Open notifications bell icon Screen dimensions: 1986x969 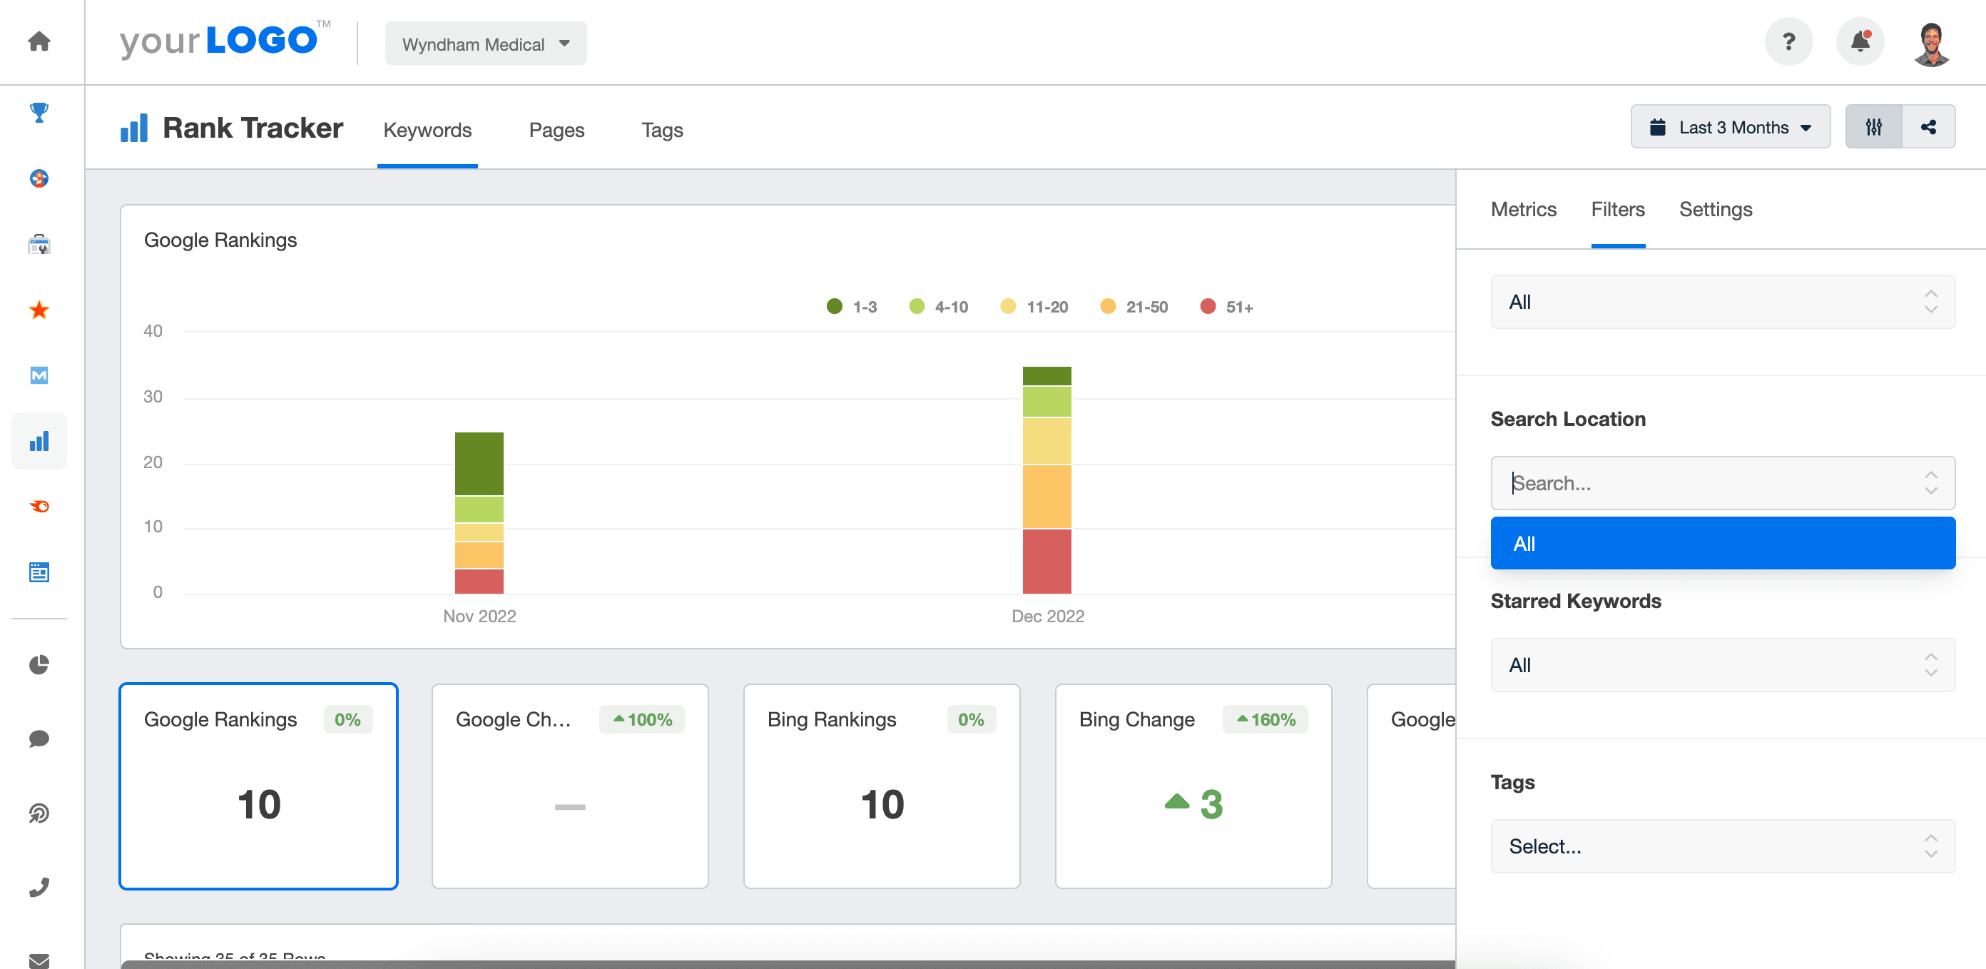coord(1860,41)
